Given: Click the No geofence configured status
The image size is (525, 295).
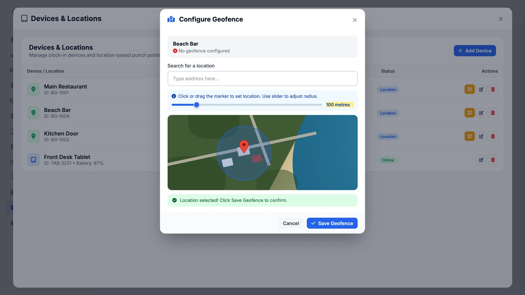Looking at the screenshot, I should point(201,51).
